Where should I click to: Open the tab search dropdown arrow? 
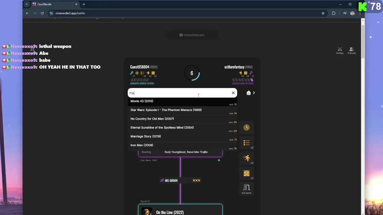(27, 4)
